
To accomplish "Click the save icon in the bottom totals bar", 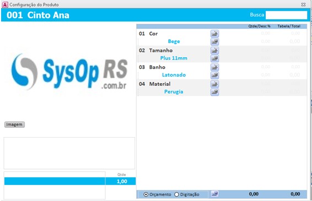I will [214, 193].
